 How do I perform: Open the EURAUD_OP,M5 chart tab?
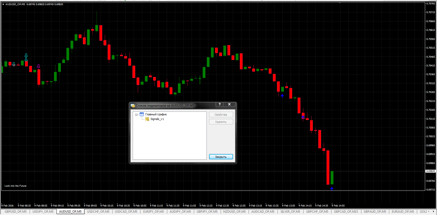403,212
